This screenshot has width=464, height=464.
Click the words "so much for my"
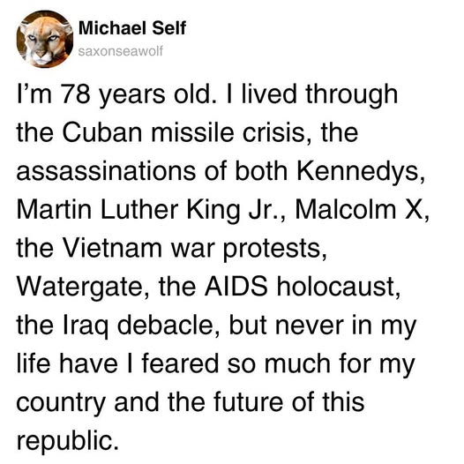click(321, 364)
